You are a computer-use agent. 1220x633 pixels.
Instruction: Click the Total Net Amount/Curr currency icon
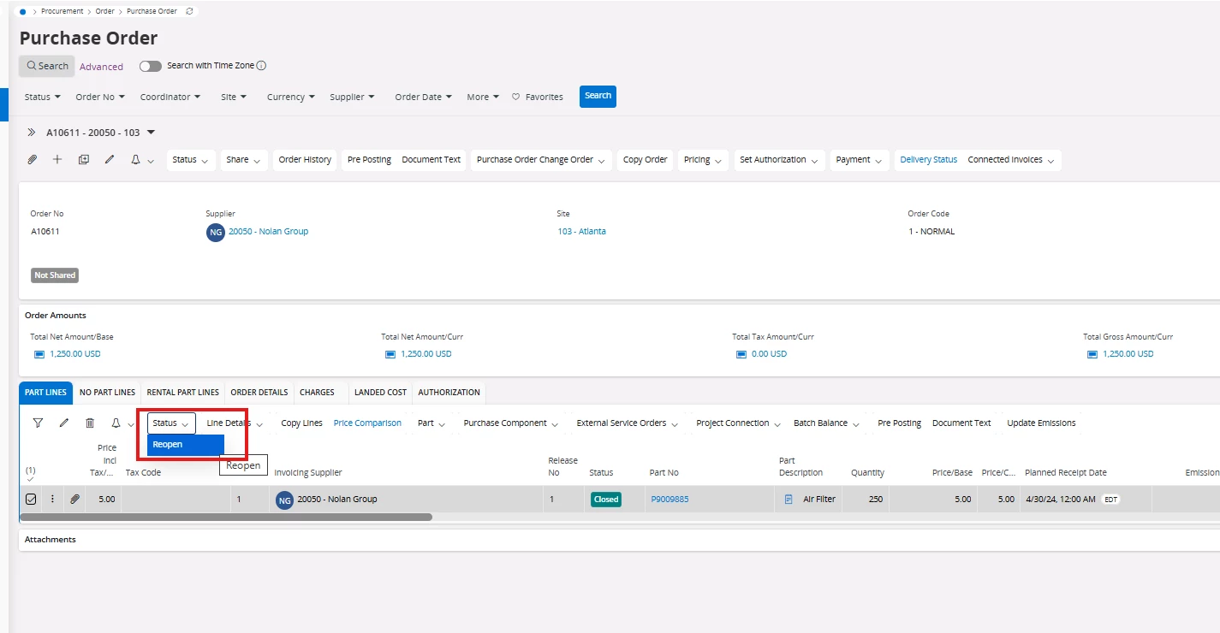pos(390,354)
